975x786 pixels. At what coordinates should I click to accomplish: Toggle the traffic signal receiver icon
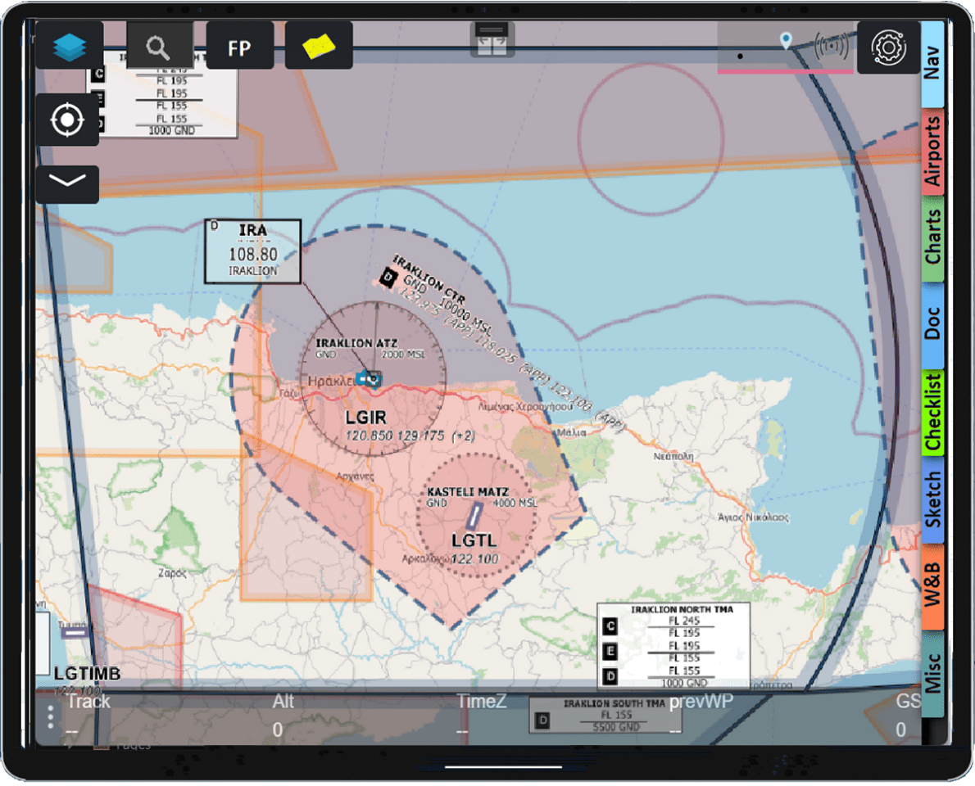coord(831,47)
